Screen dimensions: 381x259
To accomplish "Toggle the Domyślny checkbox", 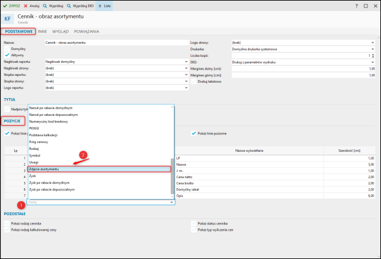I will point(7,49).
